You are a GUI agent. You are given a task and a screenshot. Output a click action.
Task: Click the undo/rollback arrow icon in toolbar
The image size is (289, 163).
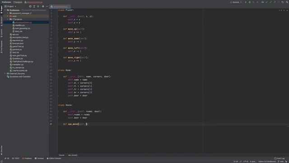pyautogui.click(x=282, y=2)
